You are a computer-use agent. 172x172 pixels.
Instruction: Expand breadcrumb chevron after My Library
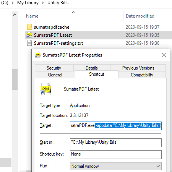[43, 3]
